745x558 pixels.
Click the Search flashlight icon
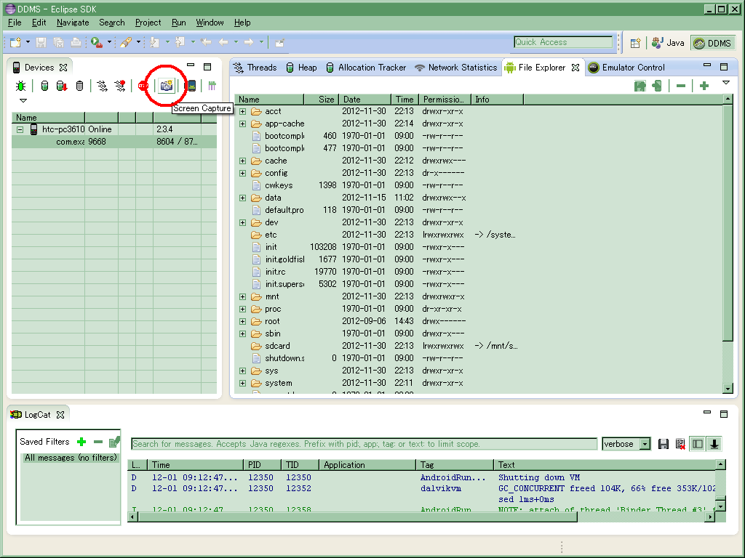(x=125, y=43)
